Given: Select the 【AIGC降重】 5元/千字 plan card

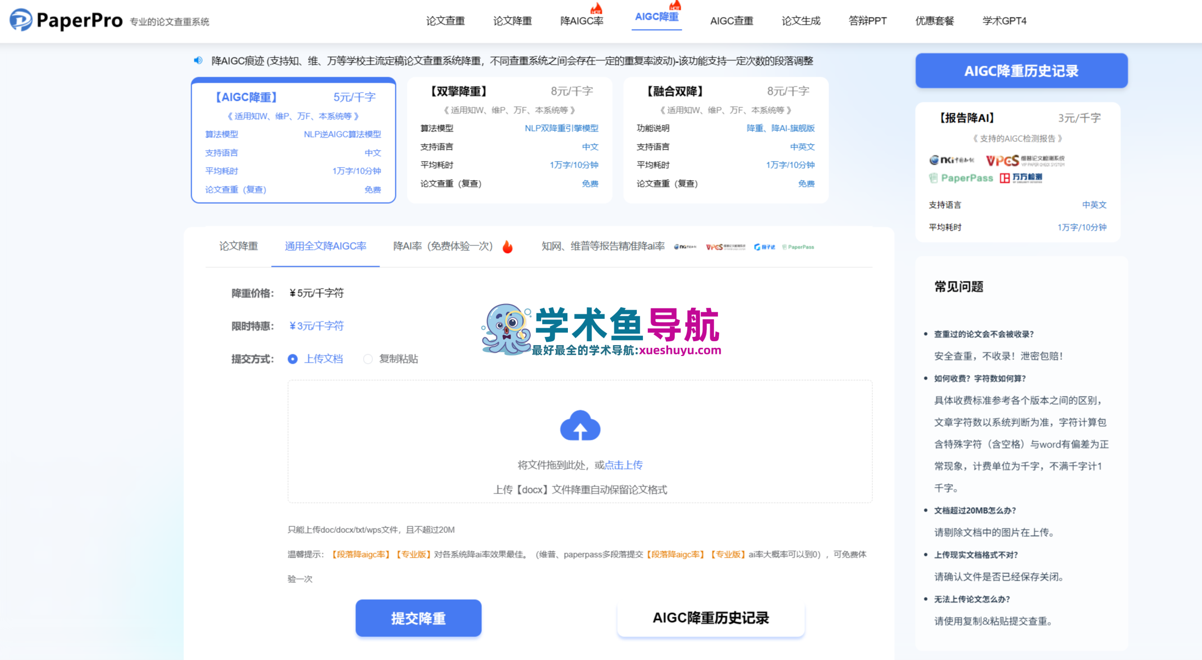Looking at the screenshot, I should pos(294,141).
